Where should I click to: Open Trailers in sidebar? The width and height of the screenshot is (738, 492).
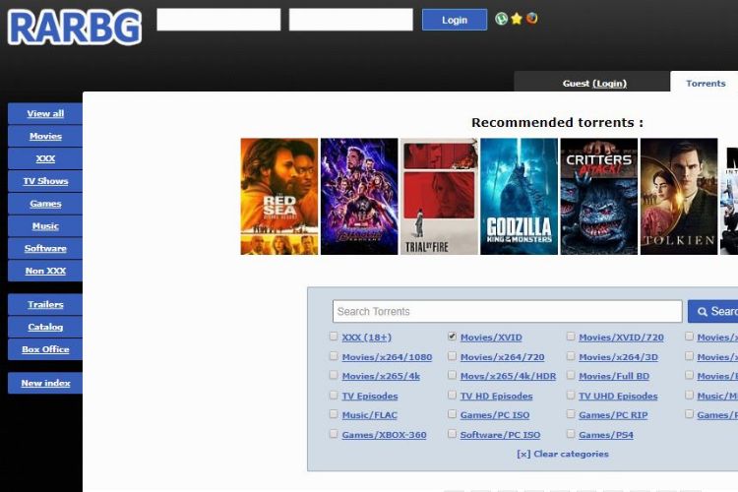tap(45, 304)
